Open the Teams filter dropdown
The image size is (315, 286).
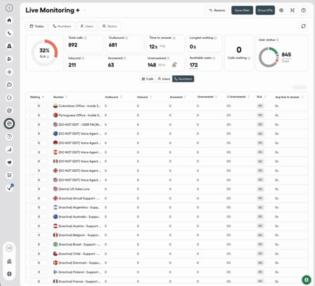(x=110, y=26)
